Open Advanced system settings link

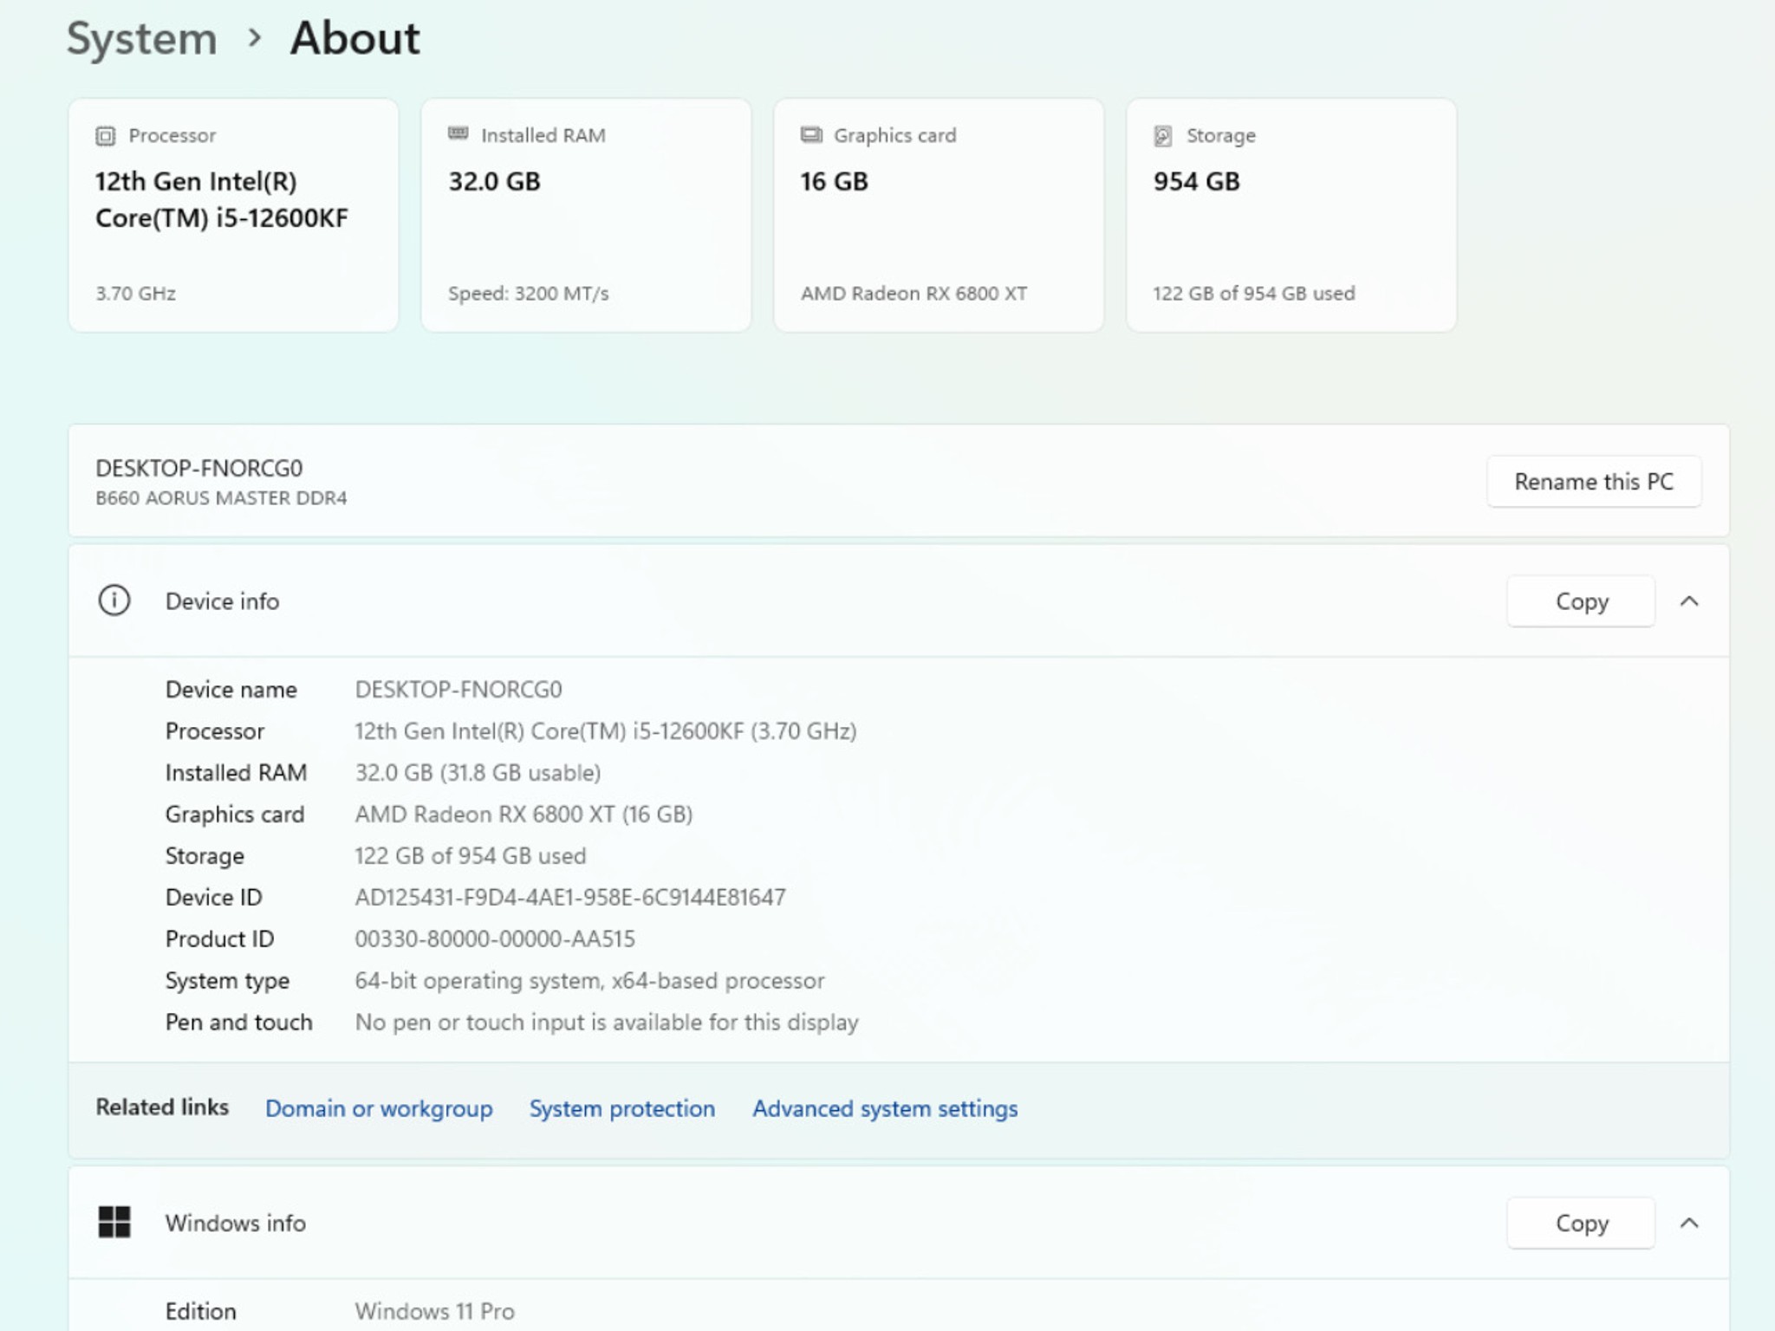coord(885,1108)
